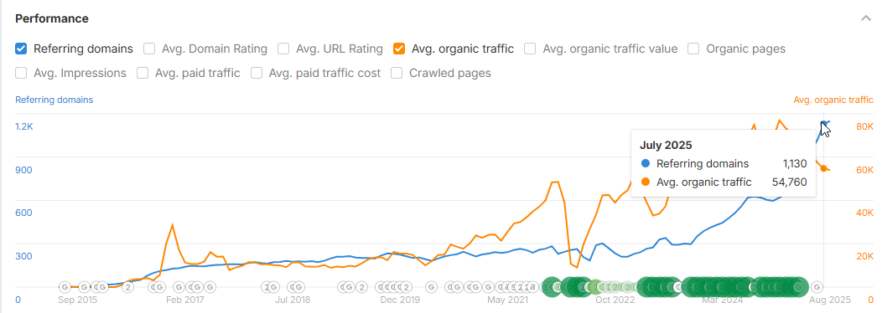This screenshot has height=313, width=882.
Task: Disable the Avg. organic traffic checkbox
Action: (399, 49)
